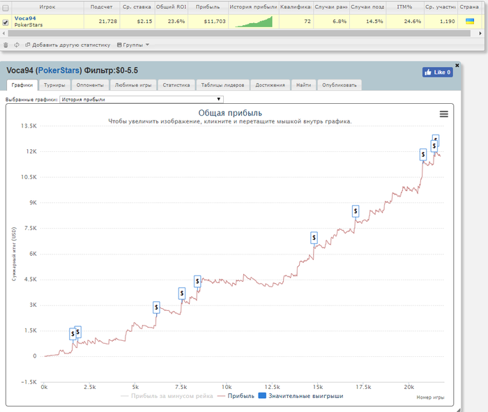The height and width of the screenshot is (412, 488).
Task: Click Добавить другую статистику
Action: click(68, 45)
